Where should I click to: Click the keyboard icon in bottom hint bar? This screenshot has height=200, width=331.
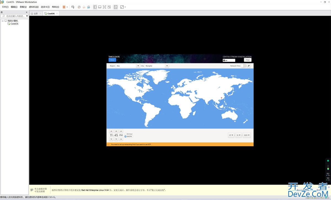pos(32,190)
